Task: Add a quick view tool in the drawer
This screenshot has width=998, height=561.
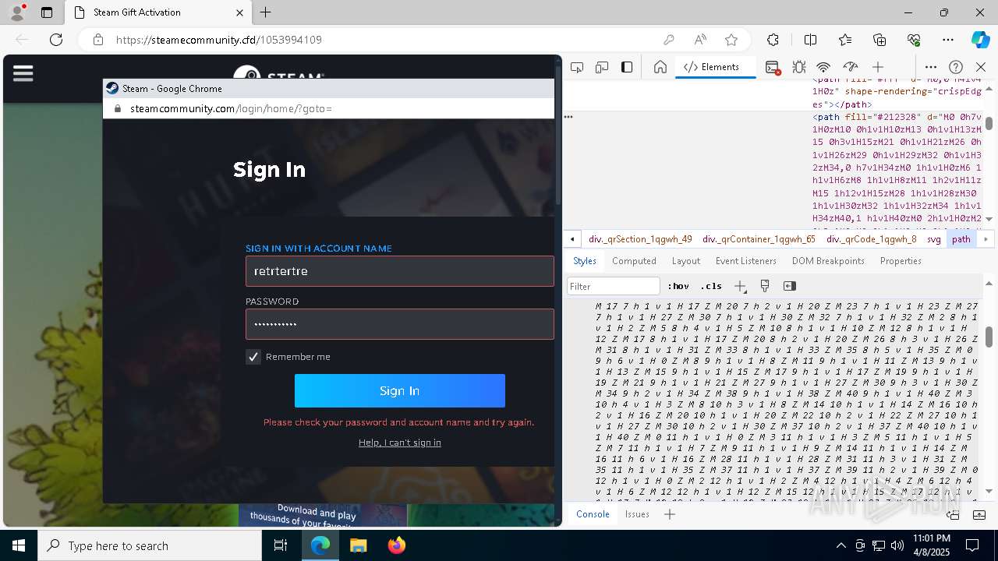Action: (x=669, y=514)
